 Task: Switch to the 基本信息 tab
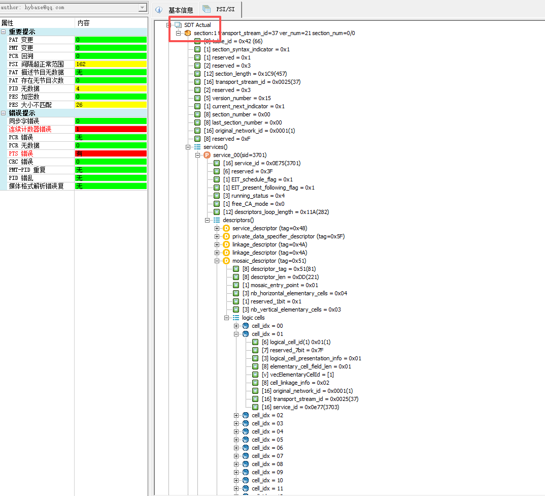tap(176, 10)
